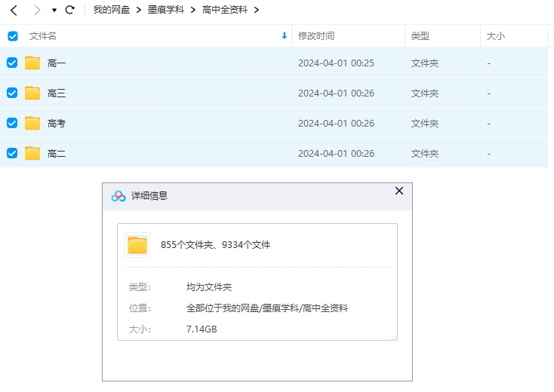
Task: Expand the chevron after 高中全资料 breadcrumb
Action: pyautogui.click(x=257, y=10)
